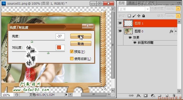Click the 取消 cancel button
Screen dimensions: 183x100
tap(81, 44)
